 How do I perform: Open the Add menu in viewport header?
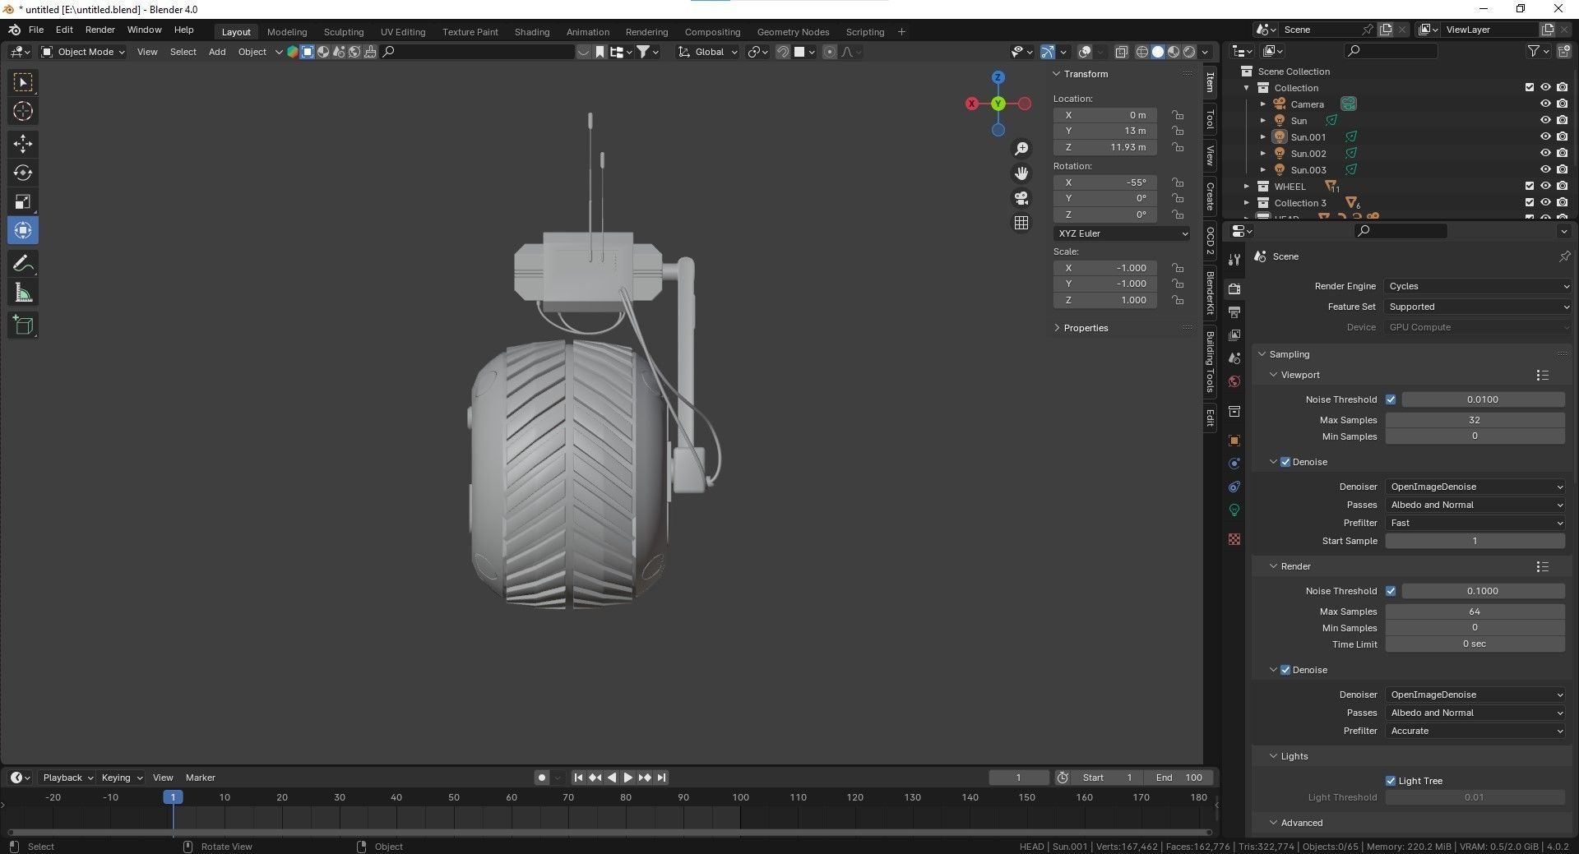pos(217,52)
